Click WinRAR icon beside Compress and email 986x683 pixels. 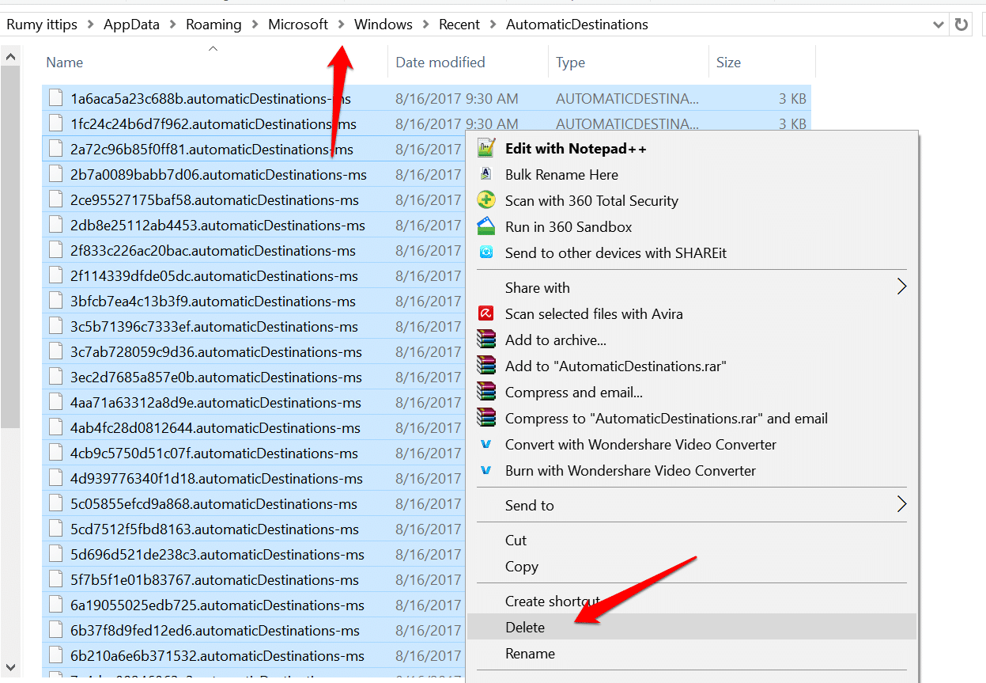486,392
